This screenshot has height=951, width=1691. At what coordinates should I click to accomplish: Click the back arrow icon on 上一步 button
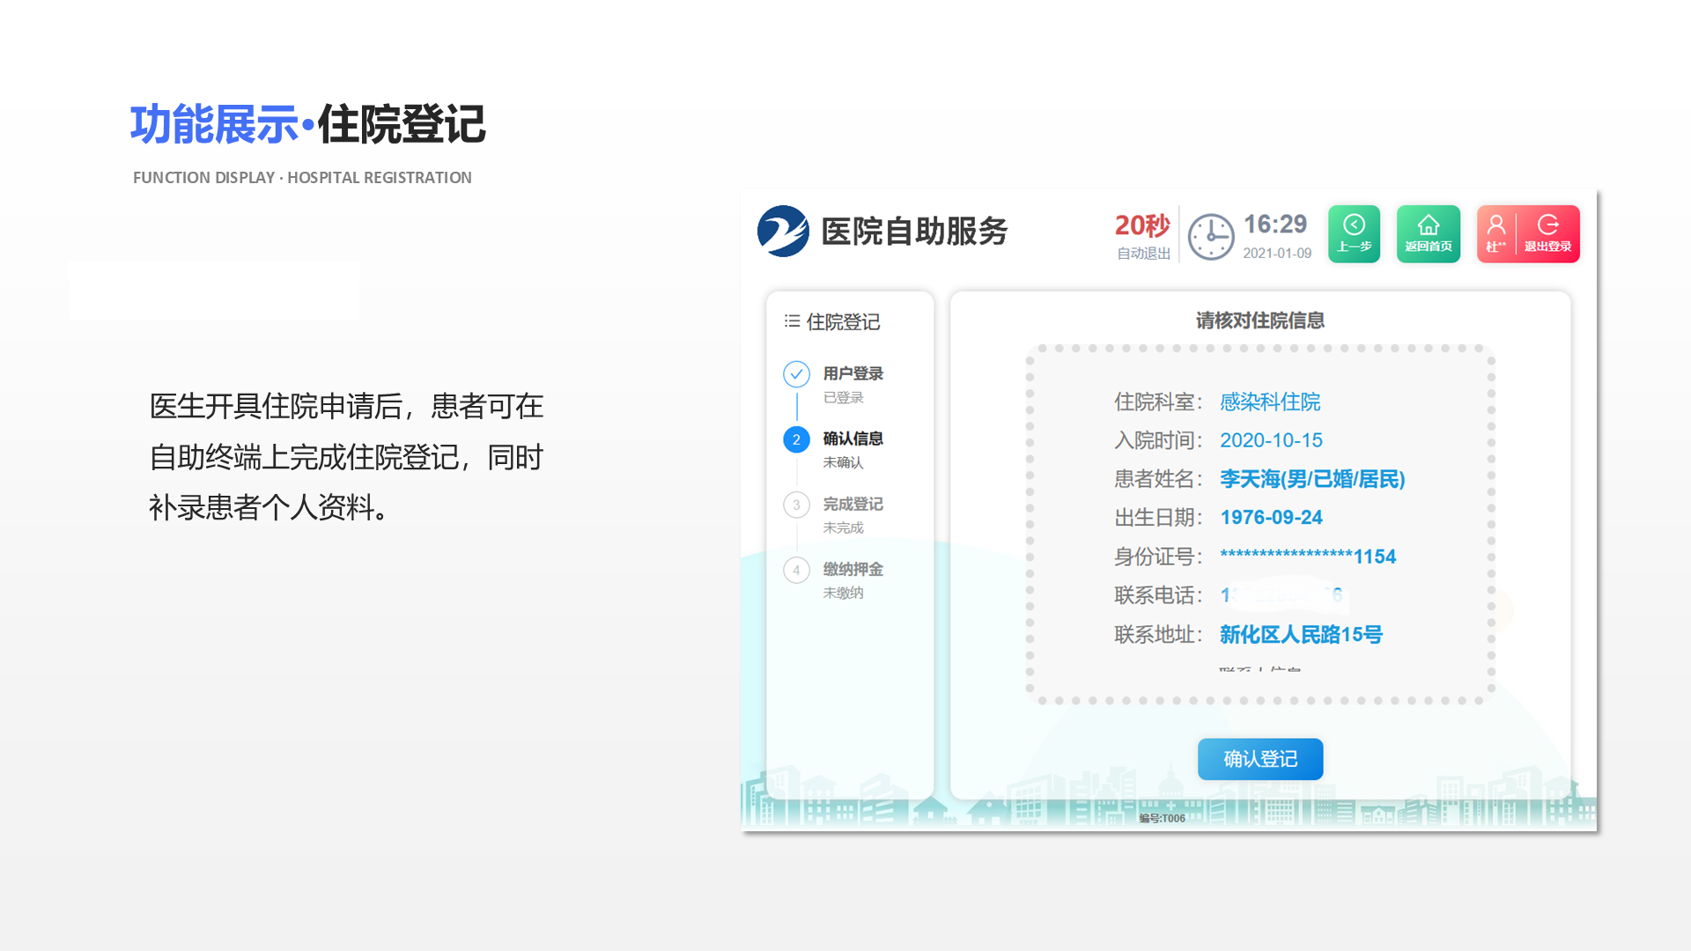(x=1354, y=225)
